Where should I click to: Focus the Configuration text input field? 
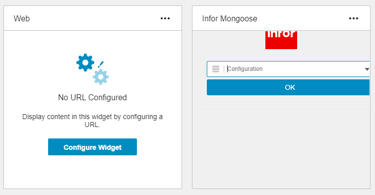pos(294,69)
